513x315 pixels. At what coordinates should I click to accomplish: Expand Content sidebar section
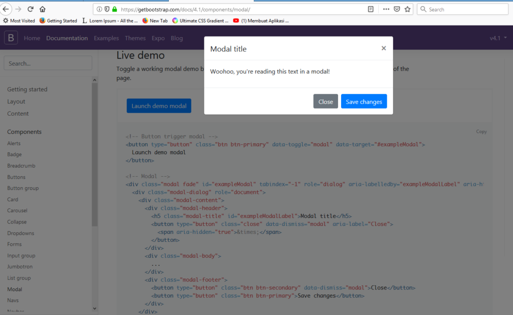coord(18,114)
